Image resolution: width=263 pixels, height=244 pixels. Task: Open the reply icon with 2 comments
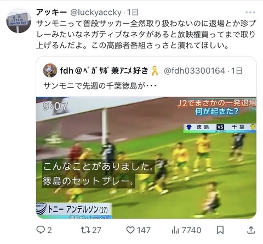pos(40,230)
